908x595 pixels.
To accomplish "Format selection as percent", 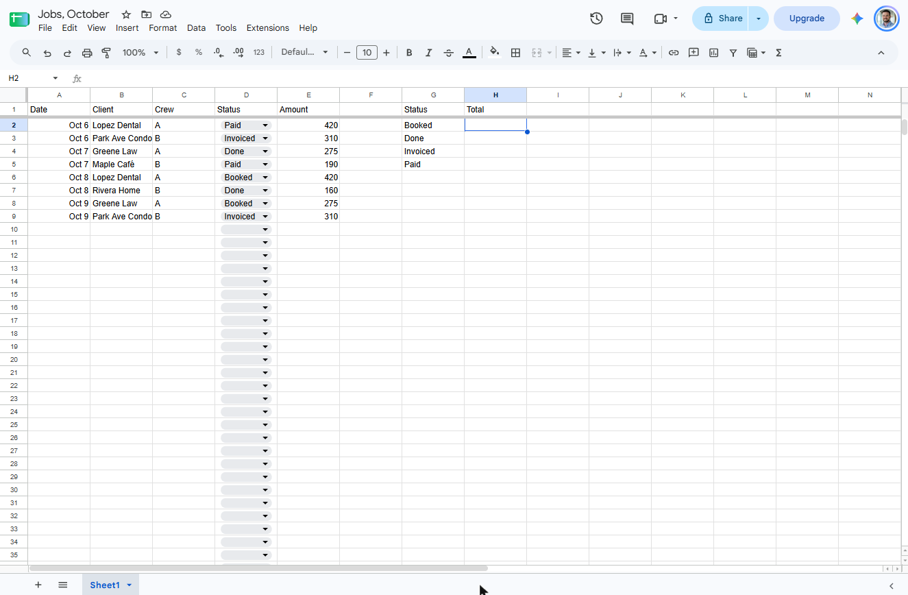I will coord(199,53).
